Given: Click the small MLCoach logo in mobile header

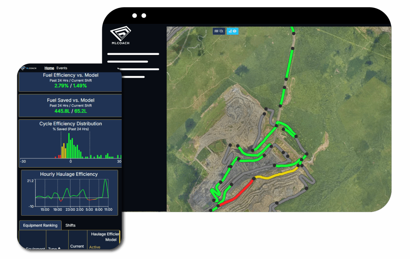Looking at the screenshot, I should (29, 68).
